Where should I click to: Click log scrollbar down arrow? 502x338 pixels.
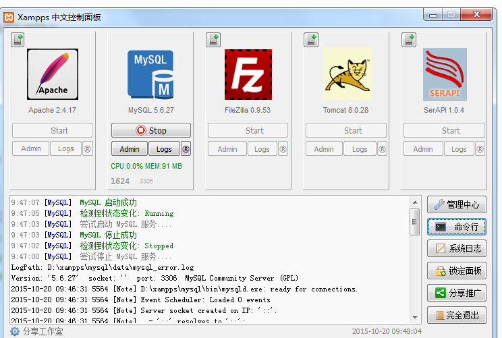415,318
